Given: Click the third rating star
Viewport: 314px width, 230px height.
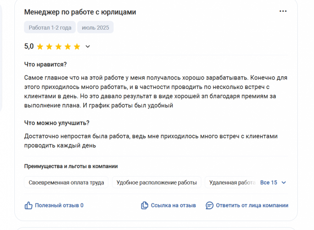Looking at the screenshot, I should [x=58, y=47].
